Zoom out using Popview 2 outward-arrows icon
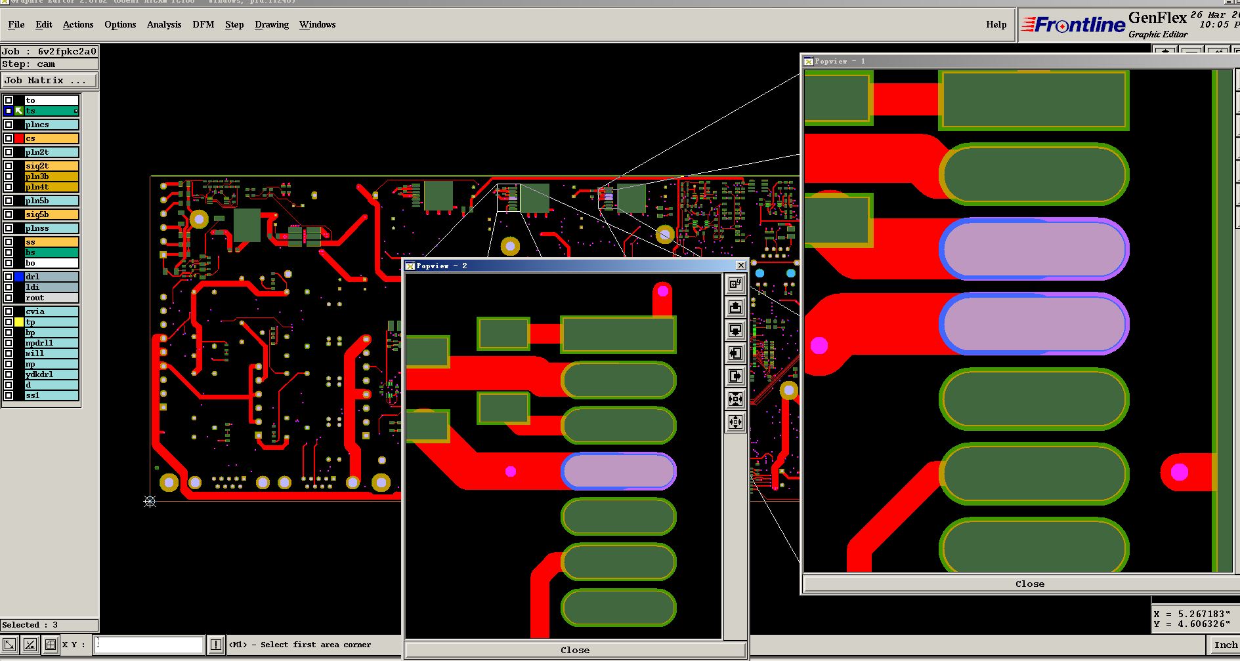1240x661 pixels. pyautogui.click(x=735, y=422)
